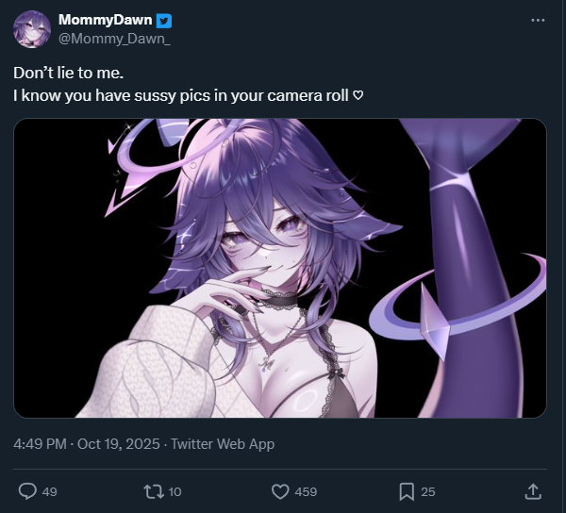Click the tweet text "Don't lie to me."
This screenshot has width=566, height=513.
(x=69, y=73)
